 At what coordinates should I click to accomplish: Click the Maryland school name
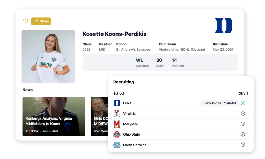point(131,124)
